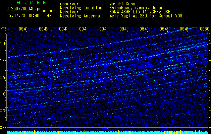The image size is (211, 134).
Task: Click the 1.0 kHz frequency axis label
Action: point(3,61)
